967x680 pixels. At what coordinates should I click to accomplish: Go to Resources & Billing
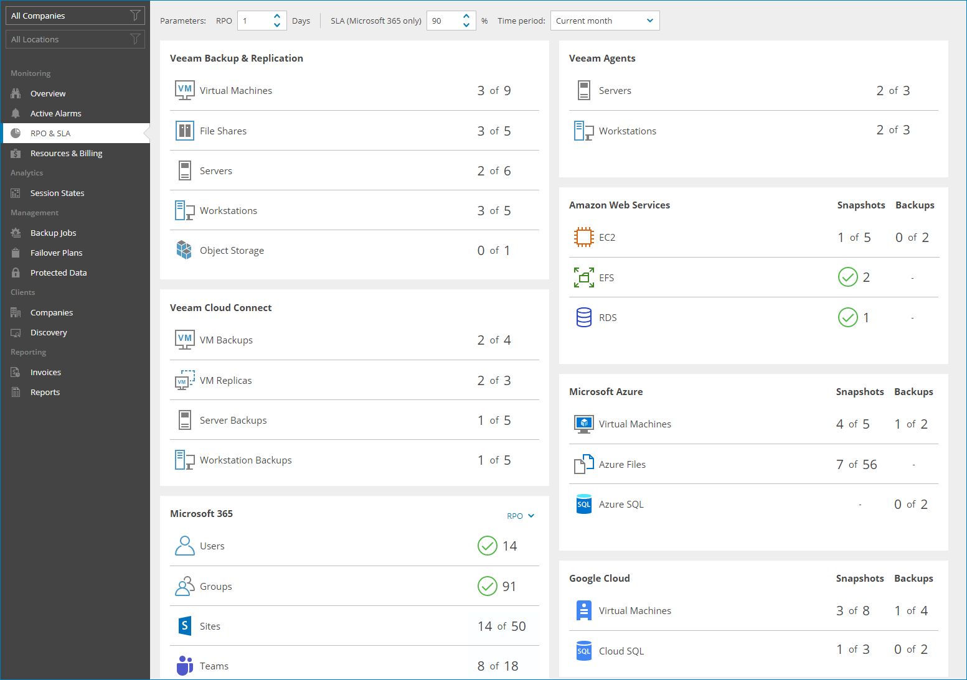pos(75,153)
